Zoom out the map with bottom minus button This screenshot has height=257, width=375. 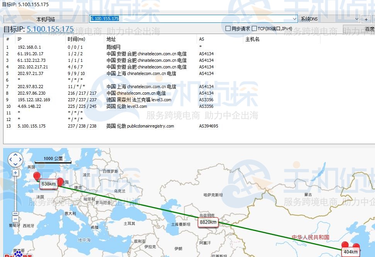(15, 219)
